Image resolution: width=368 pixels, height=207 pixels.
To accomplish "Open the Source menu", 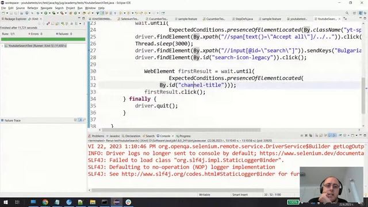I will (x=20, y=8).
